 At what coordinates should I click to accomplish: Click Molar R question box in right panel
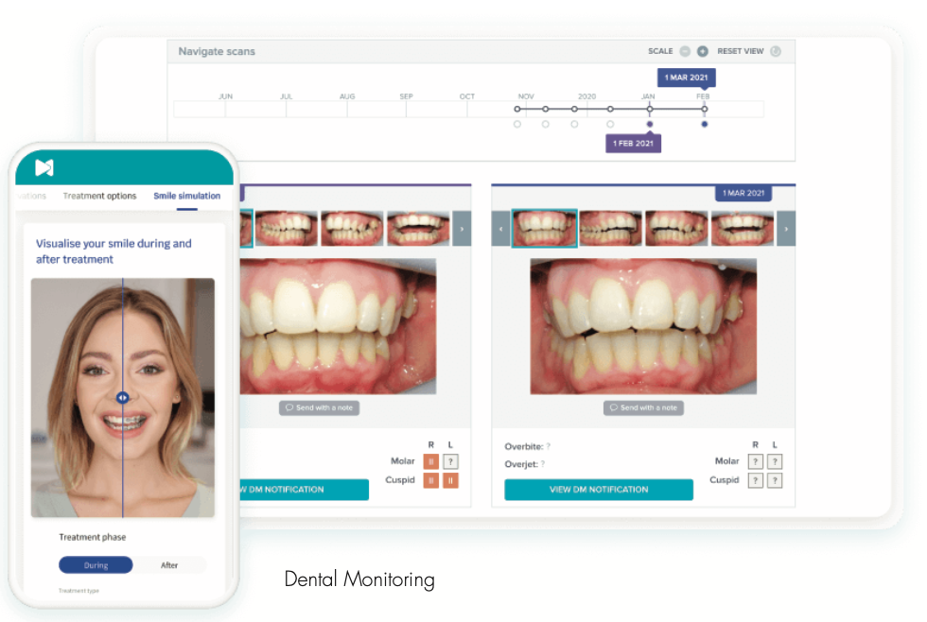coord(756,461)
